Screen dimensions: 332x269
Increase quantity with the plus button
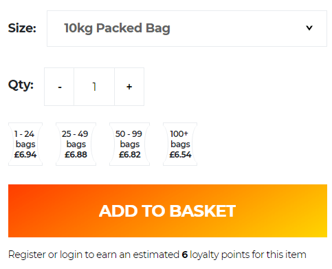129,87
